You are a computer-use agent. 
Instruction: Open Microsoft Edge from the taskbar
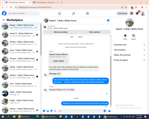(37, 117)
